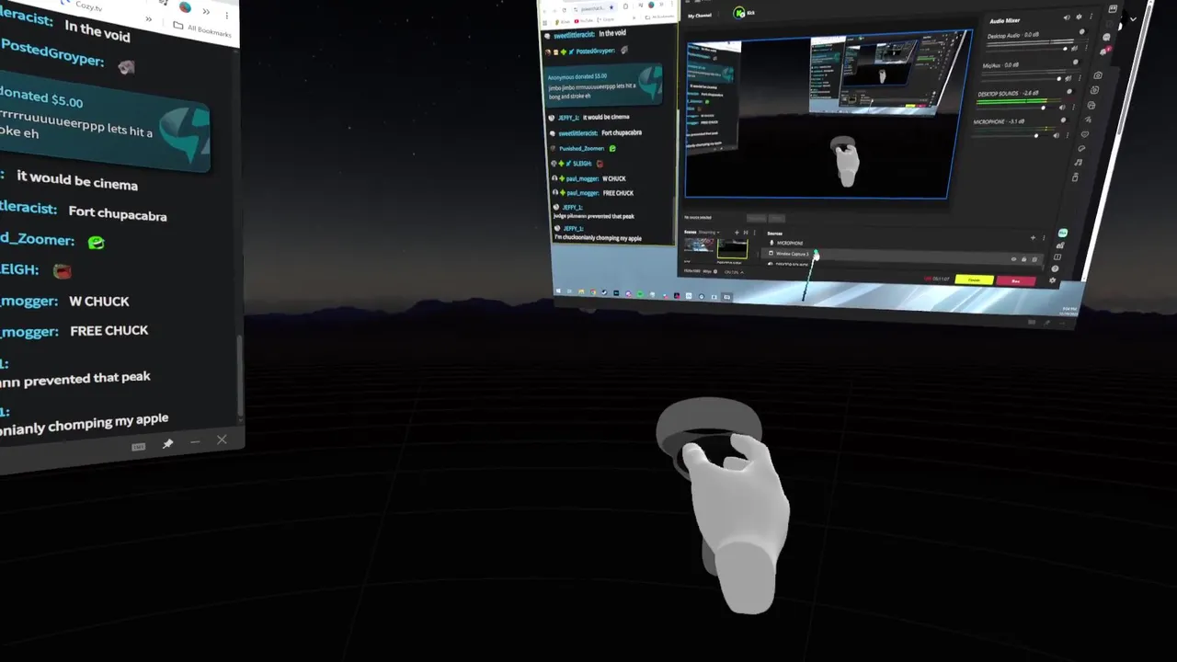Open the keyboard icon below the chat panel
This screenshot has height=662, width=1177.
pyautogui.click(x=138, y=447)
